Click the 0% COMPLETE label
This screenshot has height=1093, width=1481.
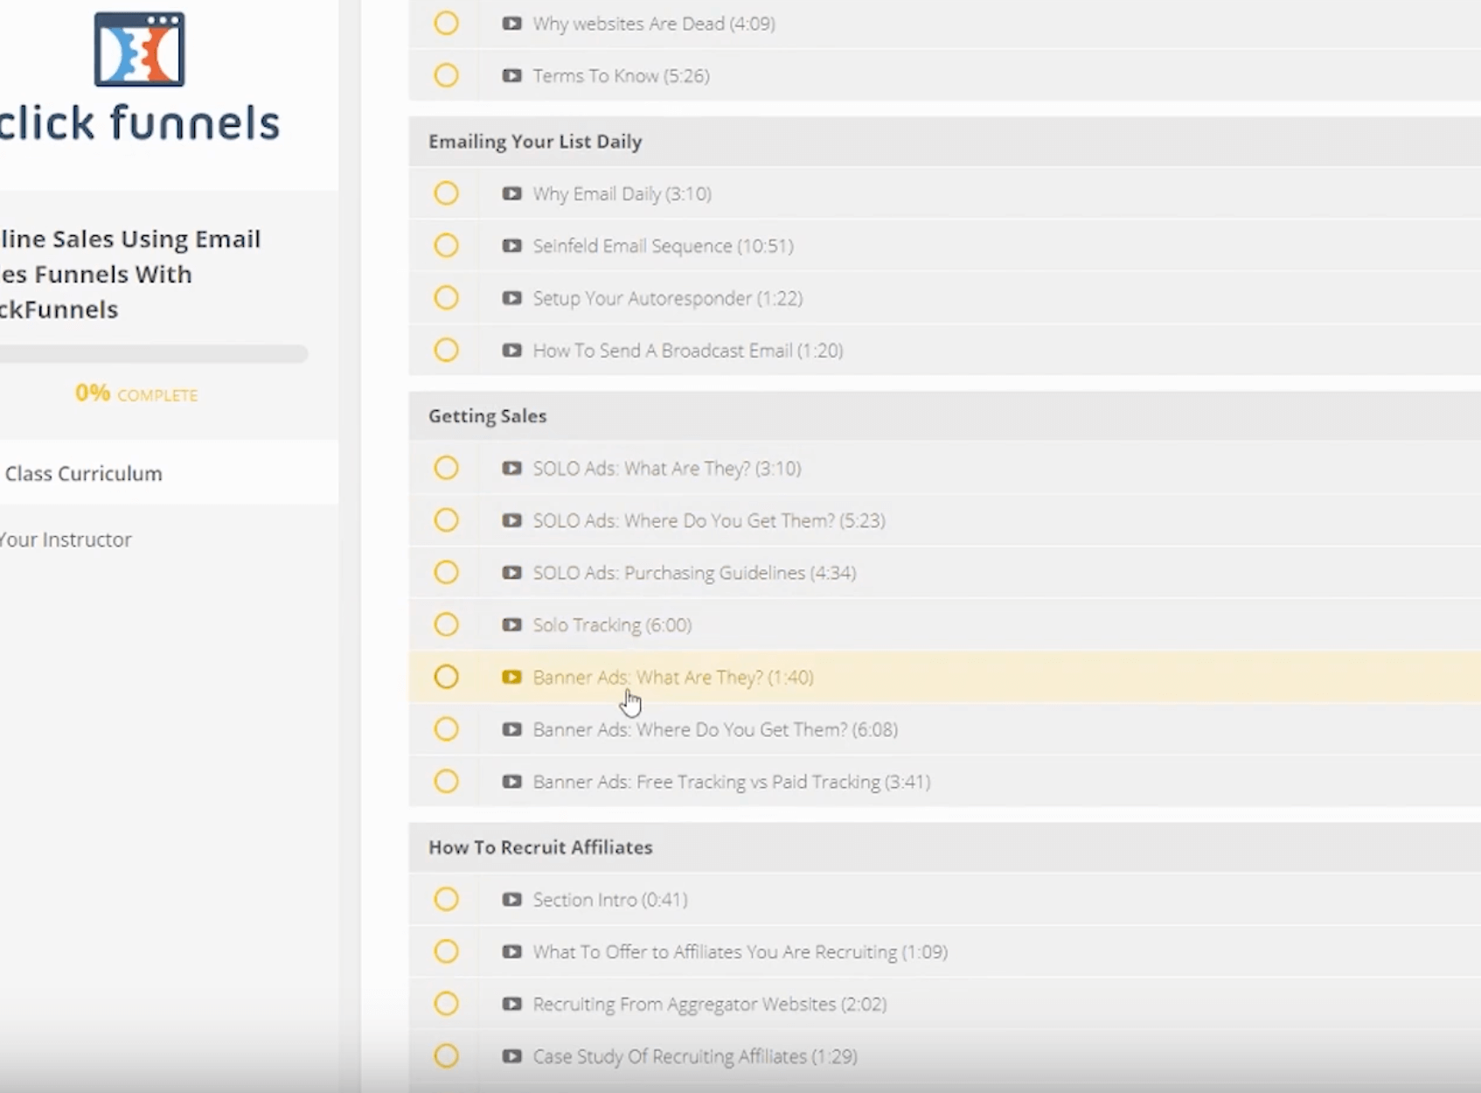[136, 393]
